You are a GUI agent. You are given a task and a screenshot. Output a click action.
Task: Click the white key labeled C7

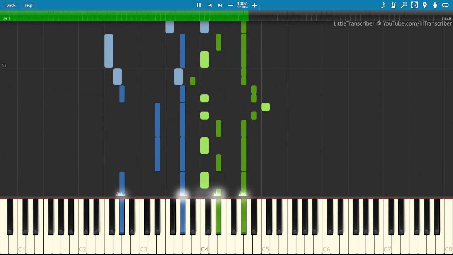tap(387, 244)
